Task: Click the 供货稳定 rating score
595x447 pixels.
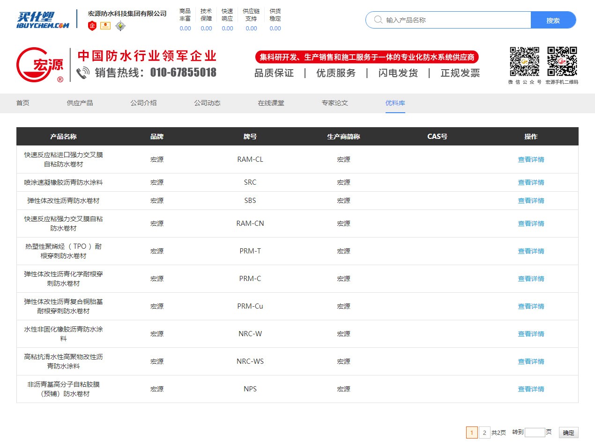Action: pyautogui.click(x=275, y=29)
